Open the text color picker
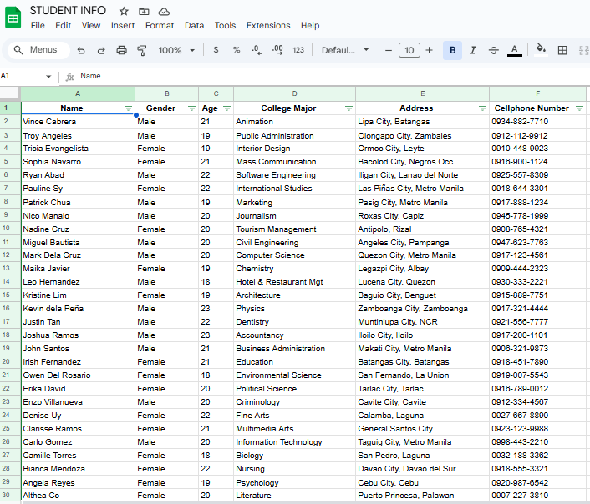This screenshot has height=504, width=590. 514,50
